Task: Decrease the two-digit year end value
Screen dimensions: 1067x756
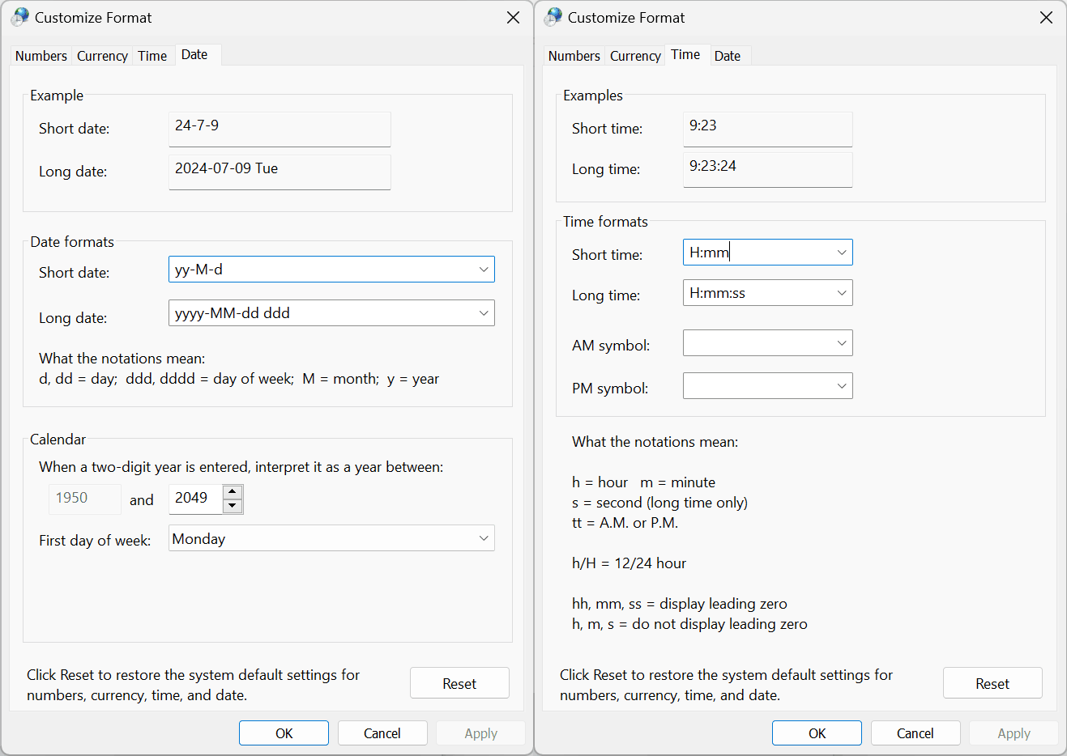Action: [233, 507]
